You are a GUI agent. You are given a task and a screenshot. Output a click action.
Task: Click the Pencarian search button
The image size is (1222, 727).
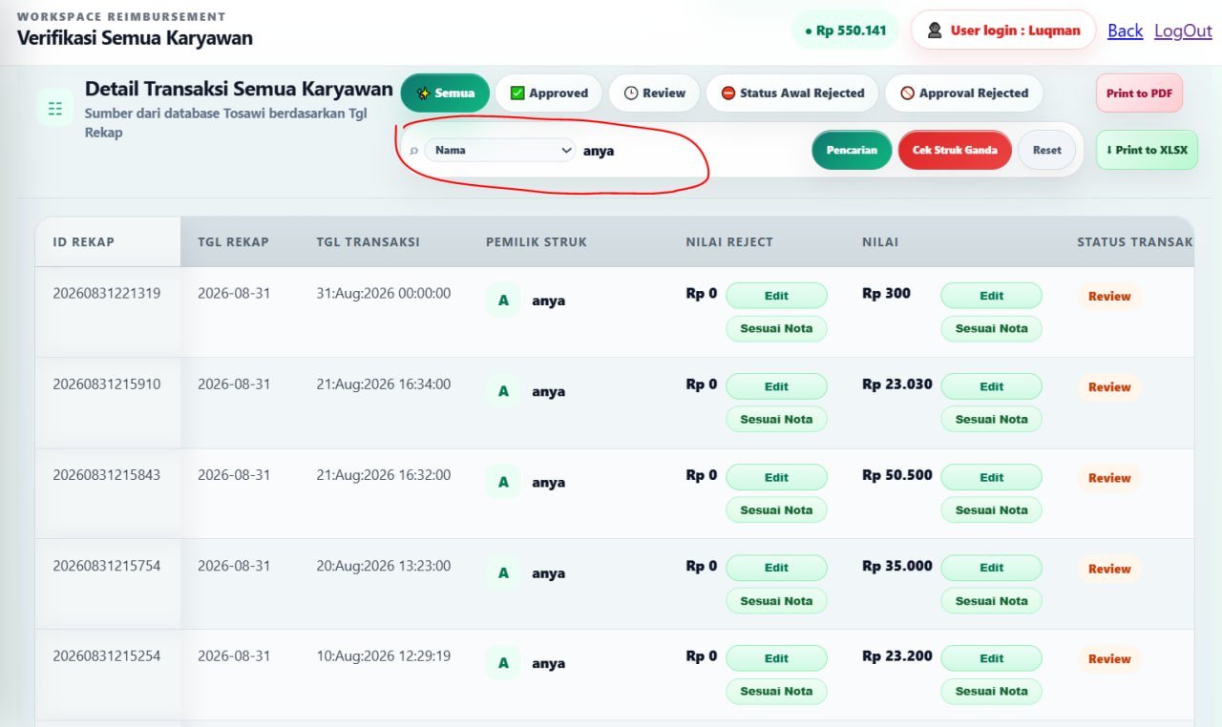tap(852, 150)
